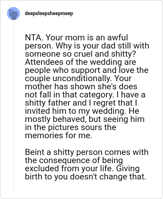163x199 pixels.
Task: Click the words "memories for me."
Action: (x=59, y=135)
